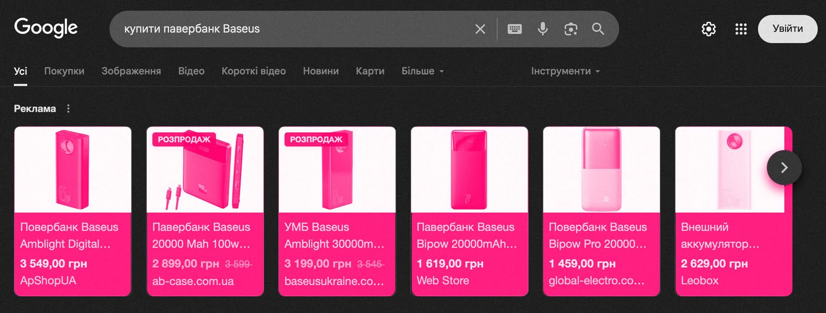Open the Web Store Bipow 20000mAh product image
This screenshot has height=313, width=826.
tap(469, 169)
